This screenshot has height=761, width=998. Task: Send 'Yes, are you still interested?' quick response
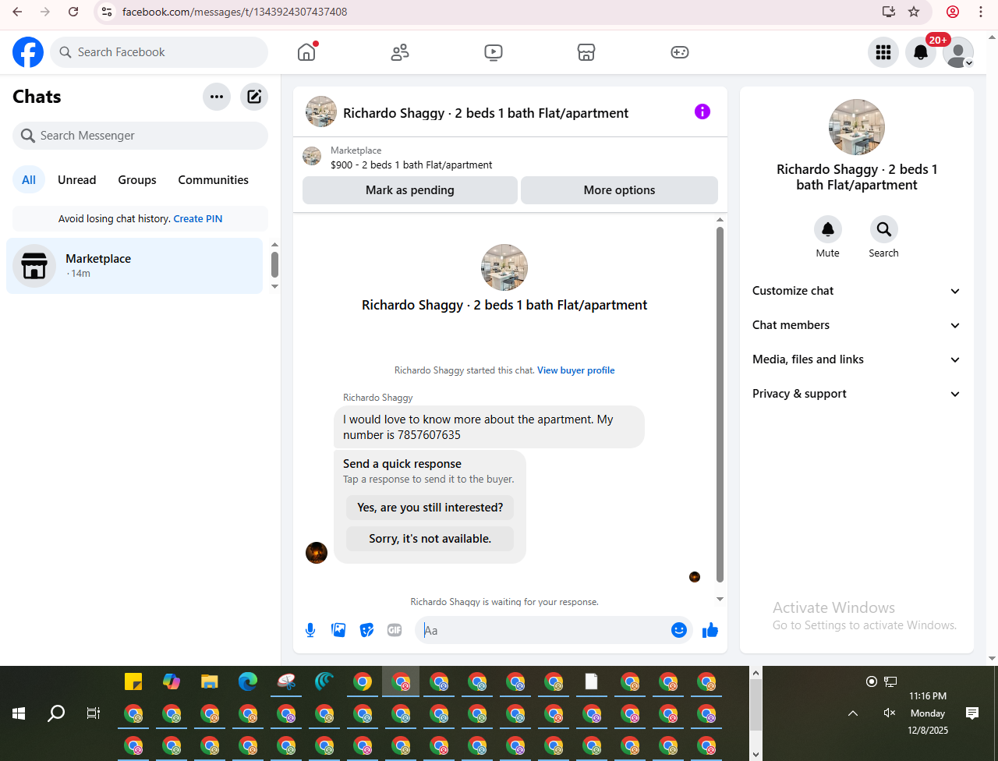pyautogui.click(x=430, y=508)
